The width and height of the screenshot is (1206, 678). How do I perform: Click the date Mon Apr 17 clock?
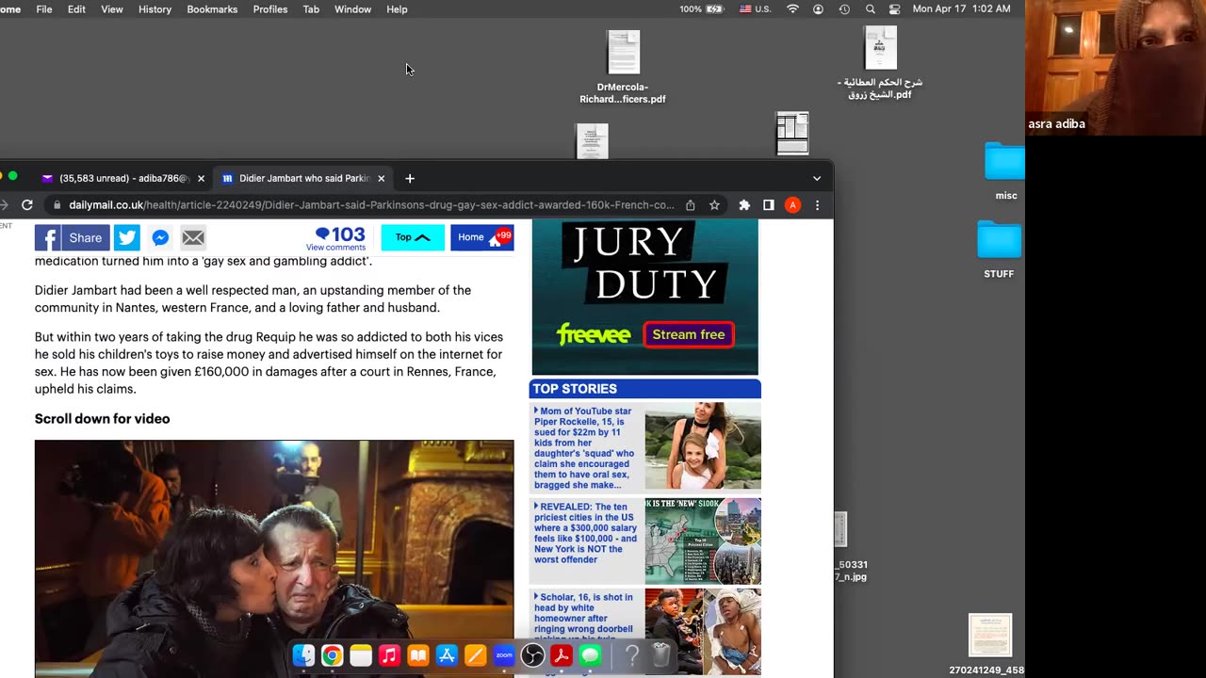pos(961,9)
